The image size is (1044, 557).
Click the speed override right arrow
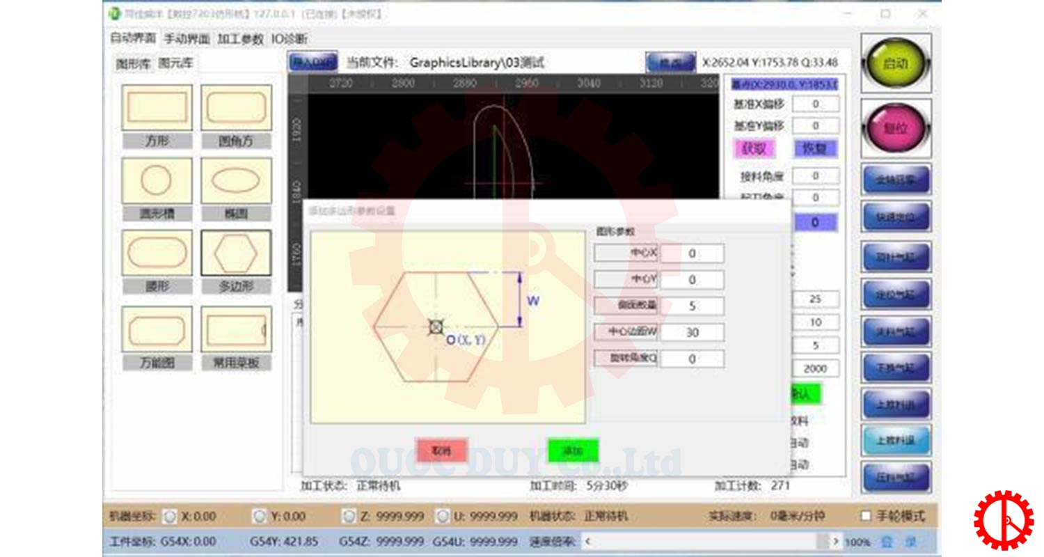click(x=836, y=541)
